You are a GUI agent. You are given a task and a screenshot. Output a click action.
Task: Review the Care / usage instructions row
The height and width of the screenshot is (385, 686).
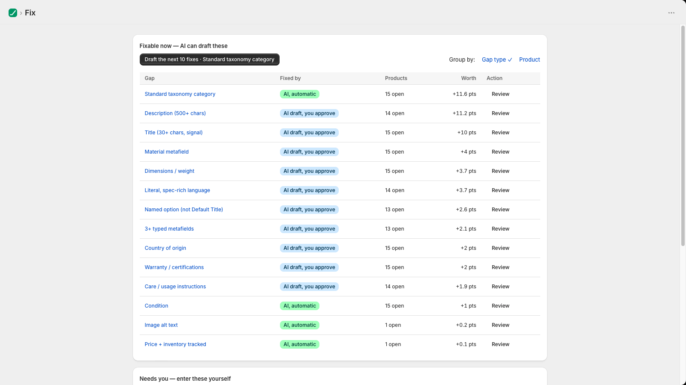click(x=500, y=287)
